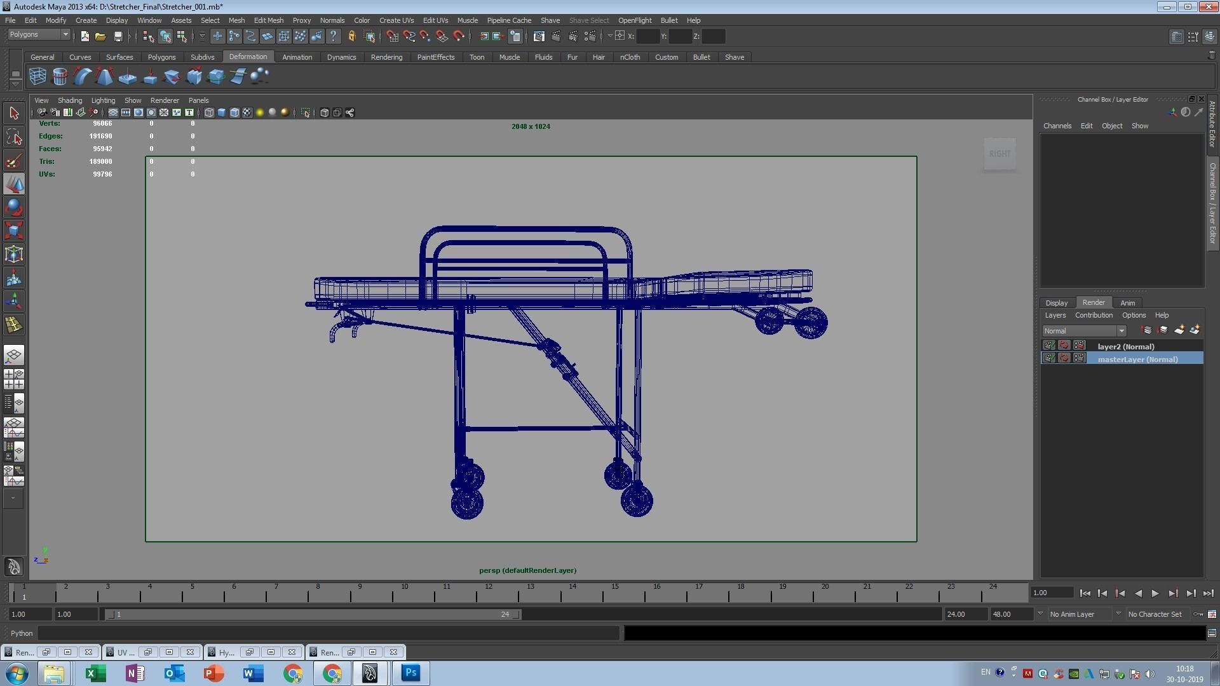Click the Select tool arrow in toolbox
1220x686 pixels.
pyautogui.click(x=14, y=114)
